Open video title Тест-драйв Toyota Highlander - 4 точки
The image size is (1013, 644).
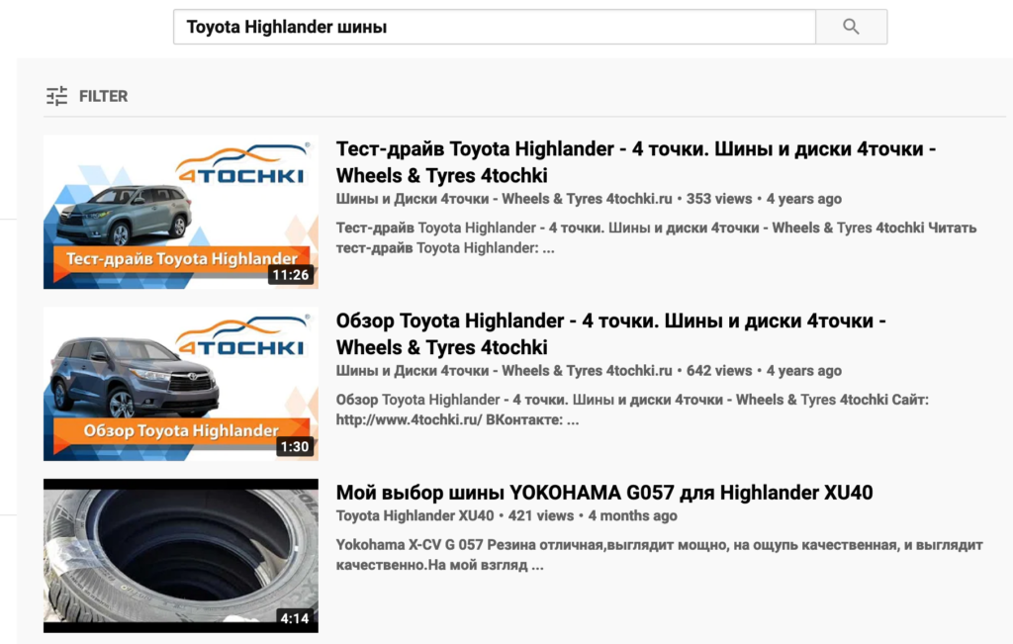(x=636, y=162)
